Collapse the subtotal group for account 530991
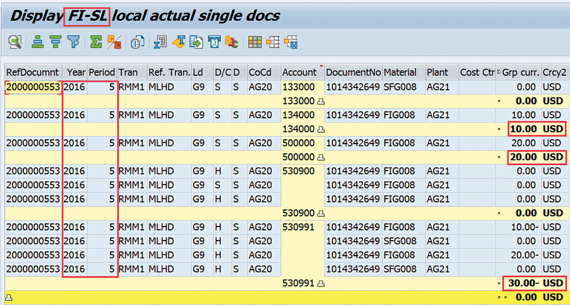Viewport: 570px width, 305px height. tap(320, 283)
